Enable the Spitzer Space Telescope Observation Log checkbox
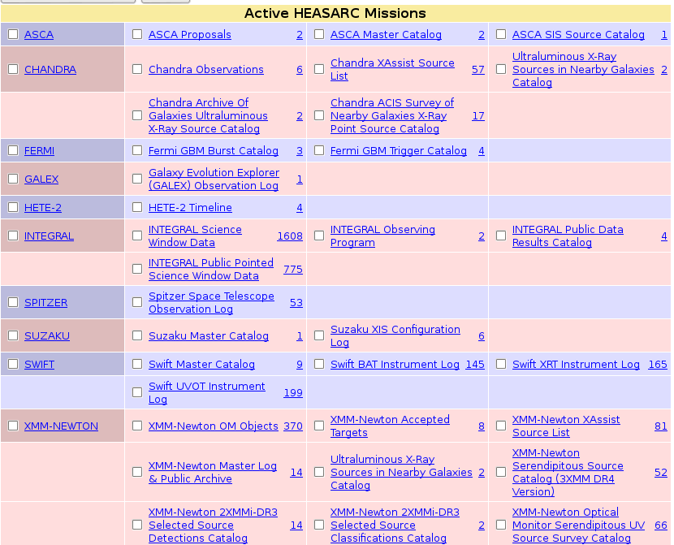This screenshot has height=545, width=674. click(137, 302)
